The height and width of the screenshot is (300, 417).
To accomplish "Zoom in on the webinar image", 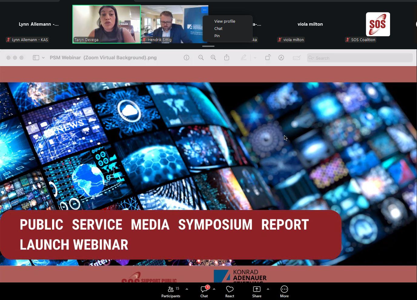I will pos(213,57).
